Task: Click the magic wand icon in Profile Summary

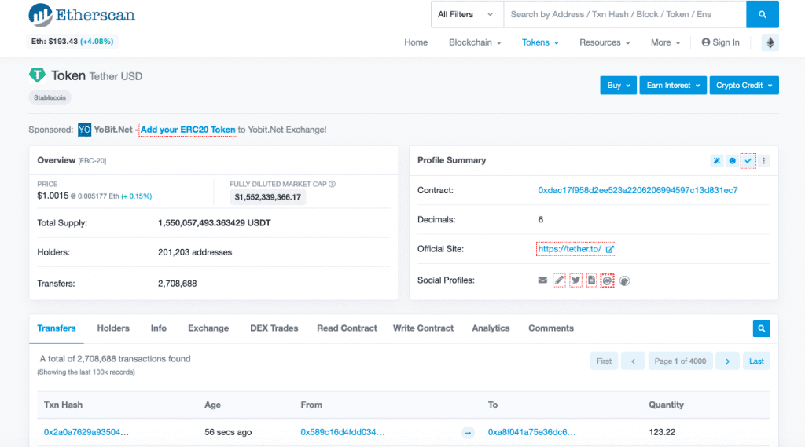Action: click(x=717, y=161)
